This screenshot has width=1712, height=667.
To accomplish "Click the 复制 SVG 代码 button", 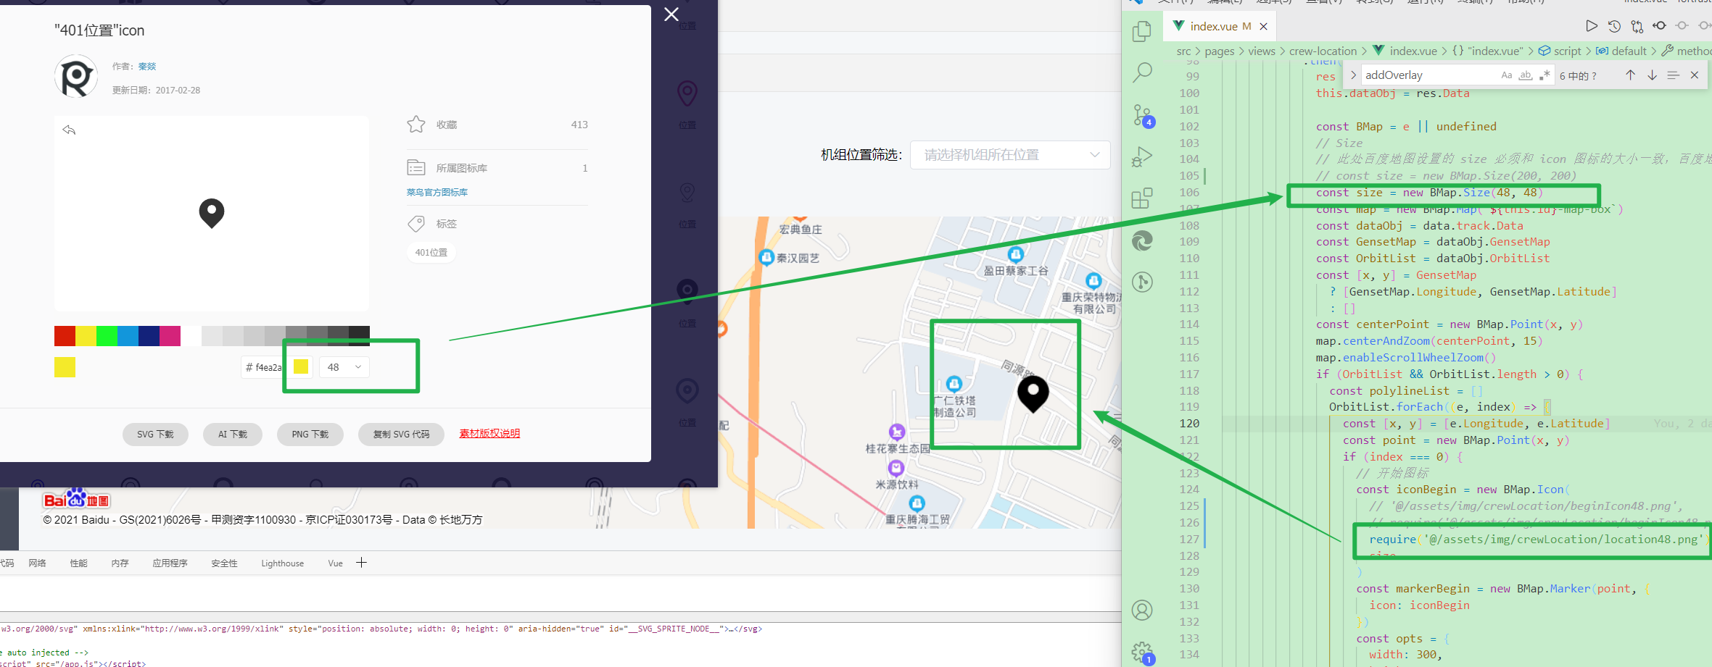I will pos(401,435).
